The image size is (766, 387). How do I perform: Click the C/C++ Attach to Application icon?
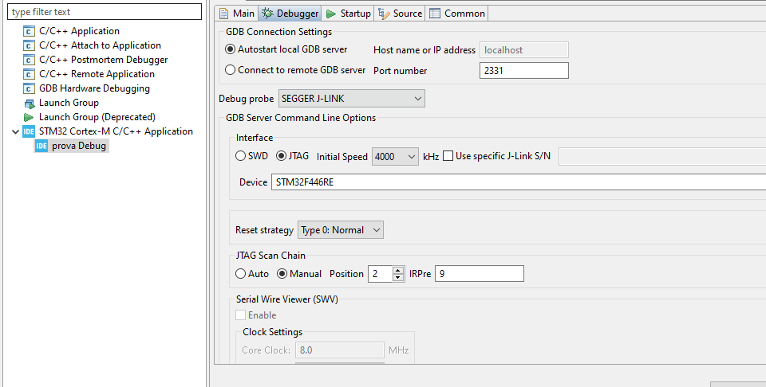[x=29, y=45]
